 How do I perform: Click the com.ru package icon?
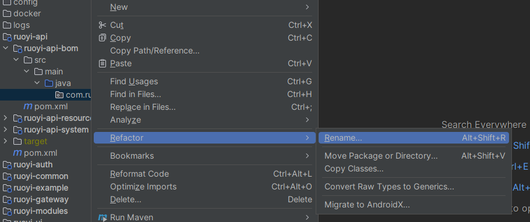59,95
